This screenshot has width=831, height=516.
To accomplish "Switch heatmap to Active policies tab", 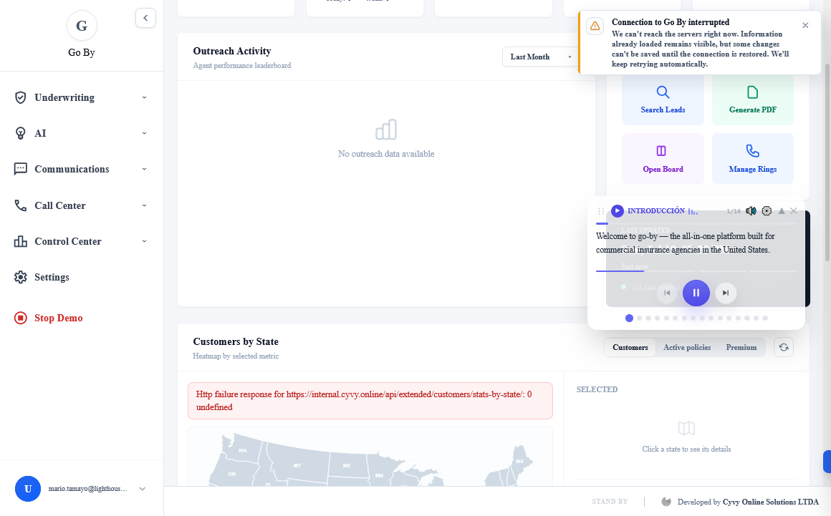I will (x=687, y=347).
